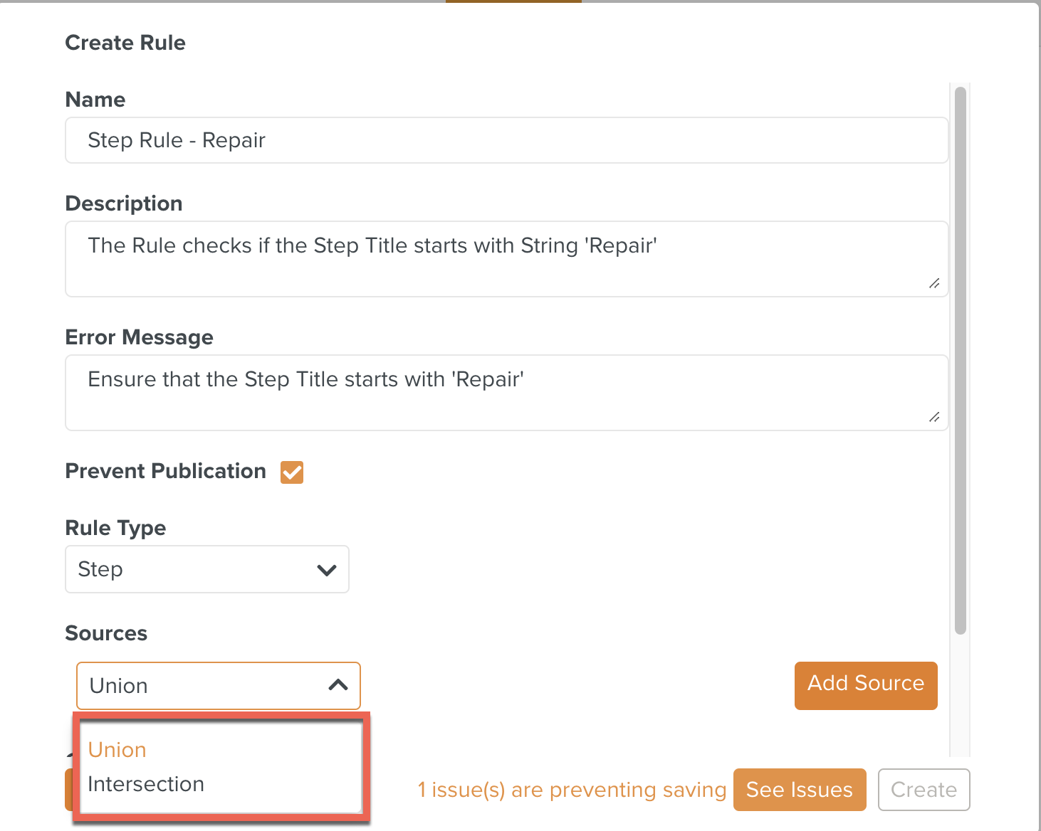Open the Rule Type dropdown showing Step
Image resolution: width=1041 pixels, height=831 pixels.
206,569
